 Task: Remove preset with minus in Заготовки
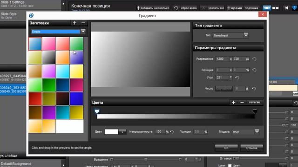tap(83, 23)
